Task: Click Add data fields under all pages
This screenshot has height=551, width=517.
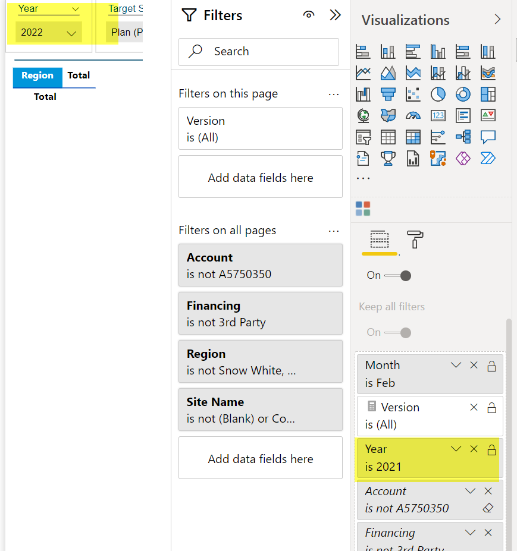Action: coord(261,458)
